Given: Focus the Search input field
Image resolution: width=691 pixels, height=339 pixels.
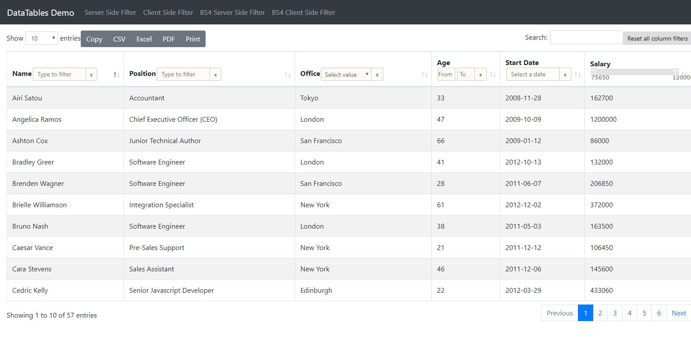Looking at the screenshot, I should 586,38.
